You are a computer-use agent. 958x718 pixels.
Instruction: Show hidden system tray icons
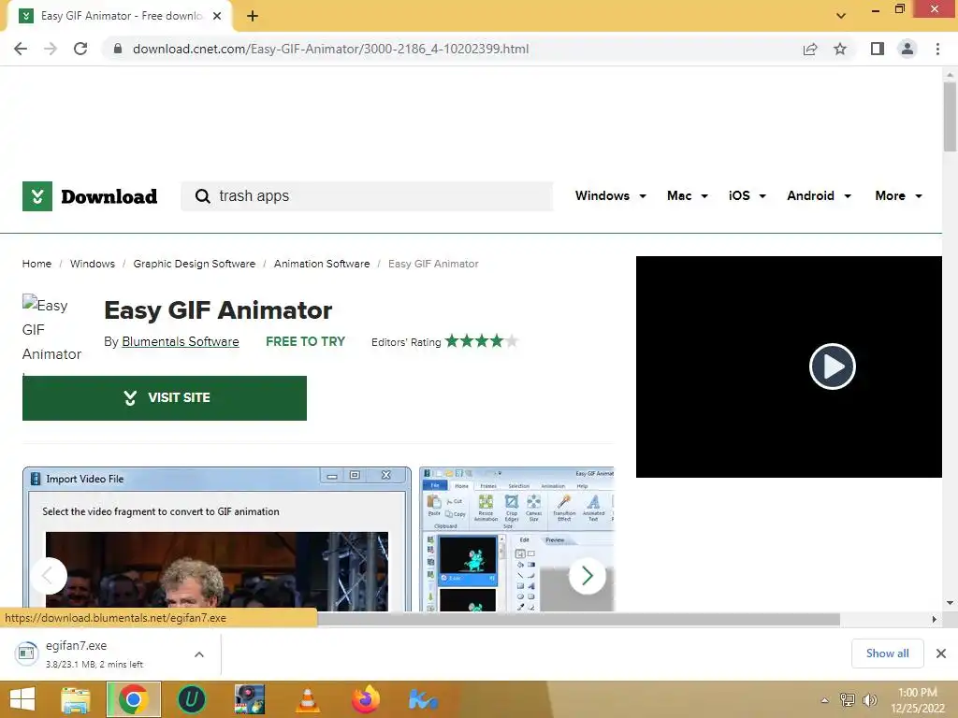tap(825, 700)
